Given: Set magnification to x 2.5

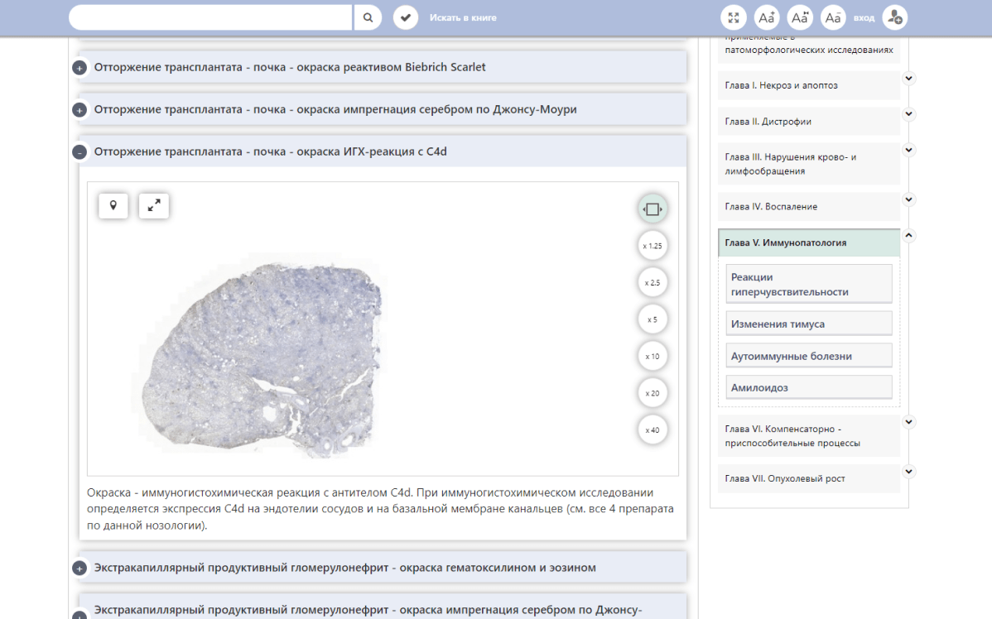Looking at the screenshot, I should pyautogui.click(x=653, y=283).
